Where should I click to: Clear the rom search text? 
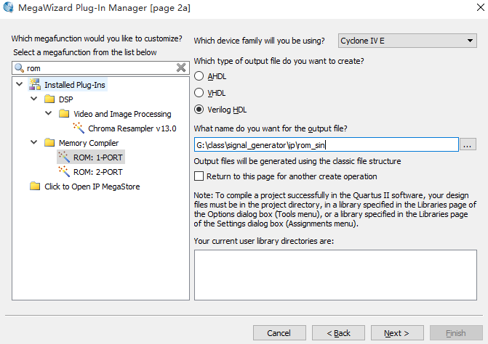[181, 67]
